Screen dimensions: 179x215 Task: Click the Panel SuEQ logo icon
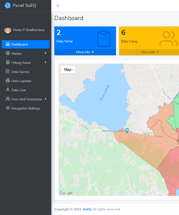[7, 6]
